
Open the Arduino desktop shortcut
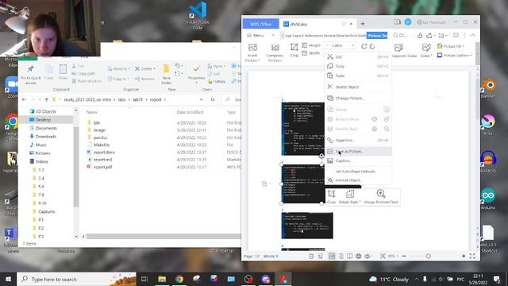pyautogui.click(x=488, y=199)
